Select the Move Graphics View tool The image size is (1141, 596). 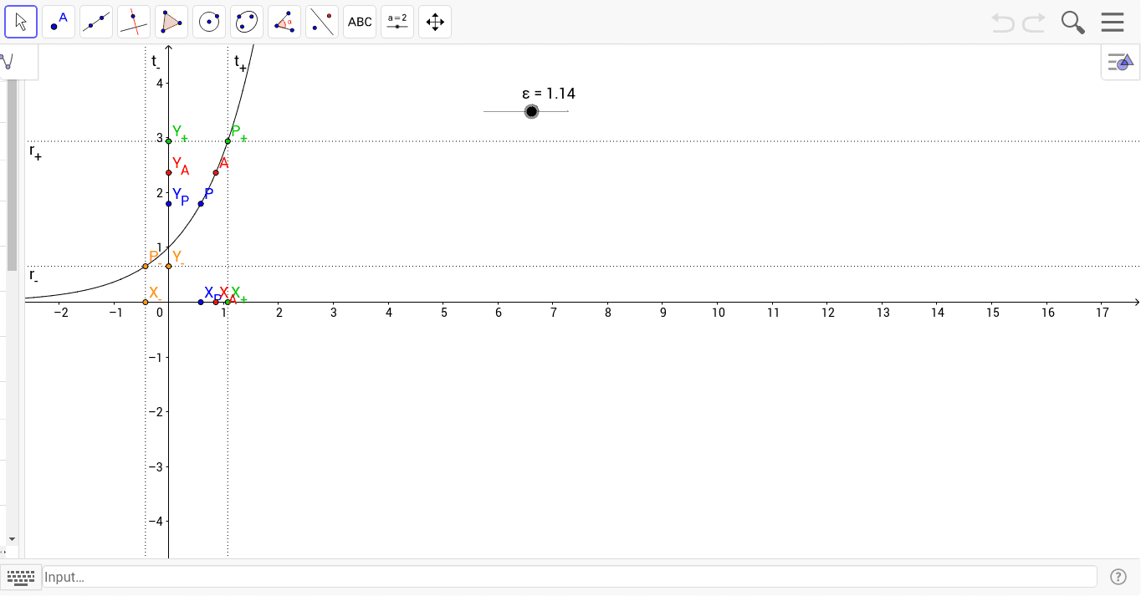[435, 22]
